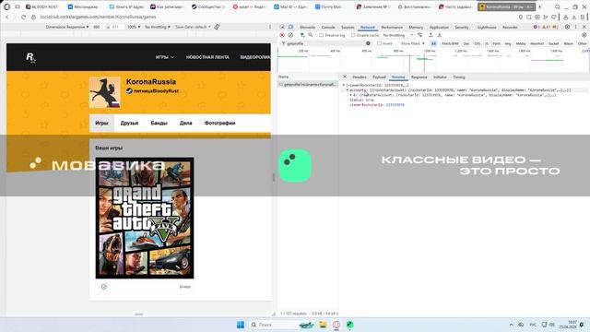Click the funnel filter icon in Network toolbar

pos(302,35)
